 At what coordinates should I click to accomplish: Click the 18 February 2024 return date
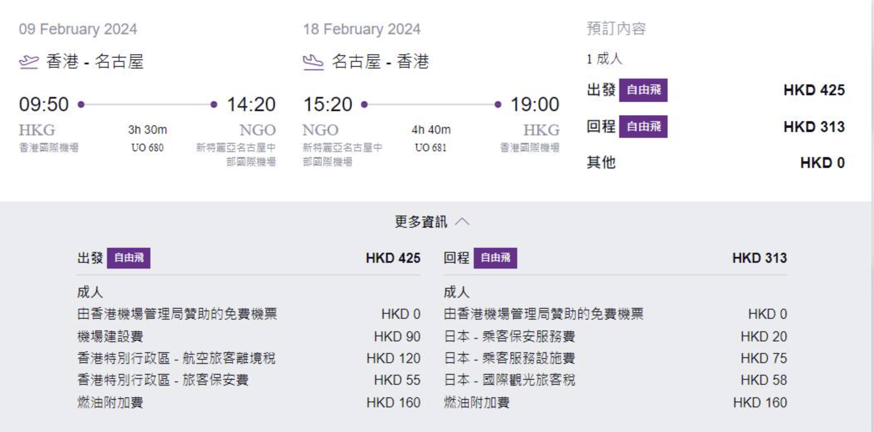(x=362, y=29)
